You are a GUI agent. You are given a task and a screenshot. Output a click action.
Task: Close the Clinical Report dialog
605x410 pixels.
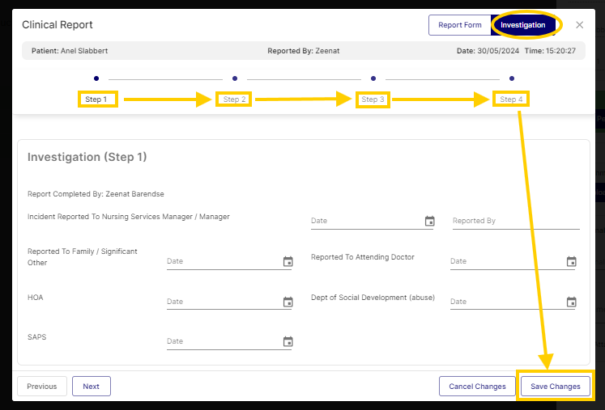pyautogui.click(x=579, y=25)
